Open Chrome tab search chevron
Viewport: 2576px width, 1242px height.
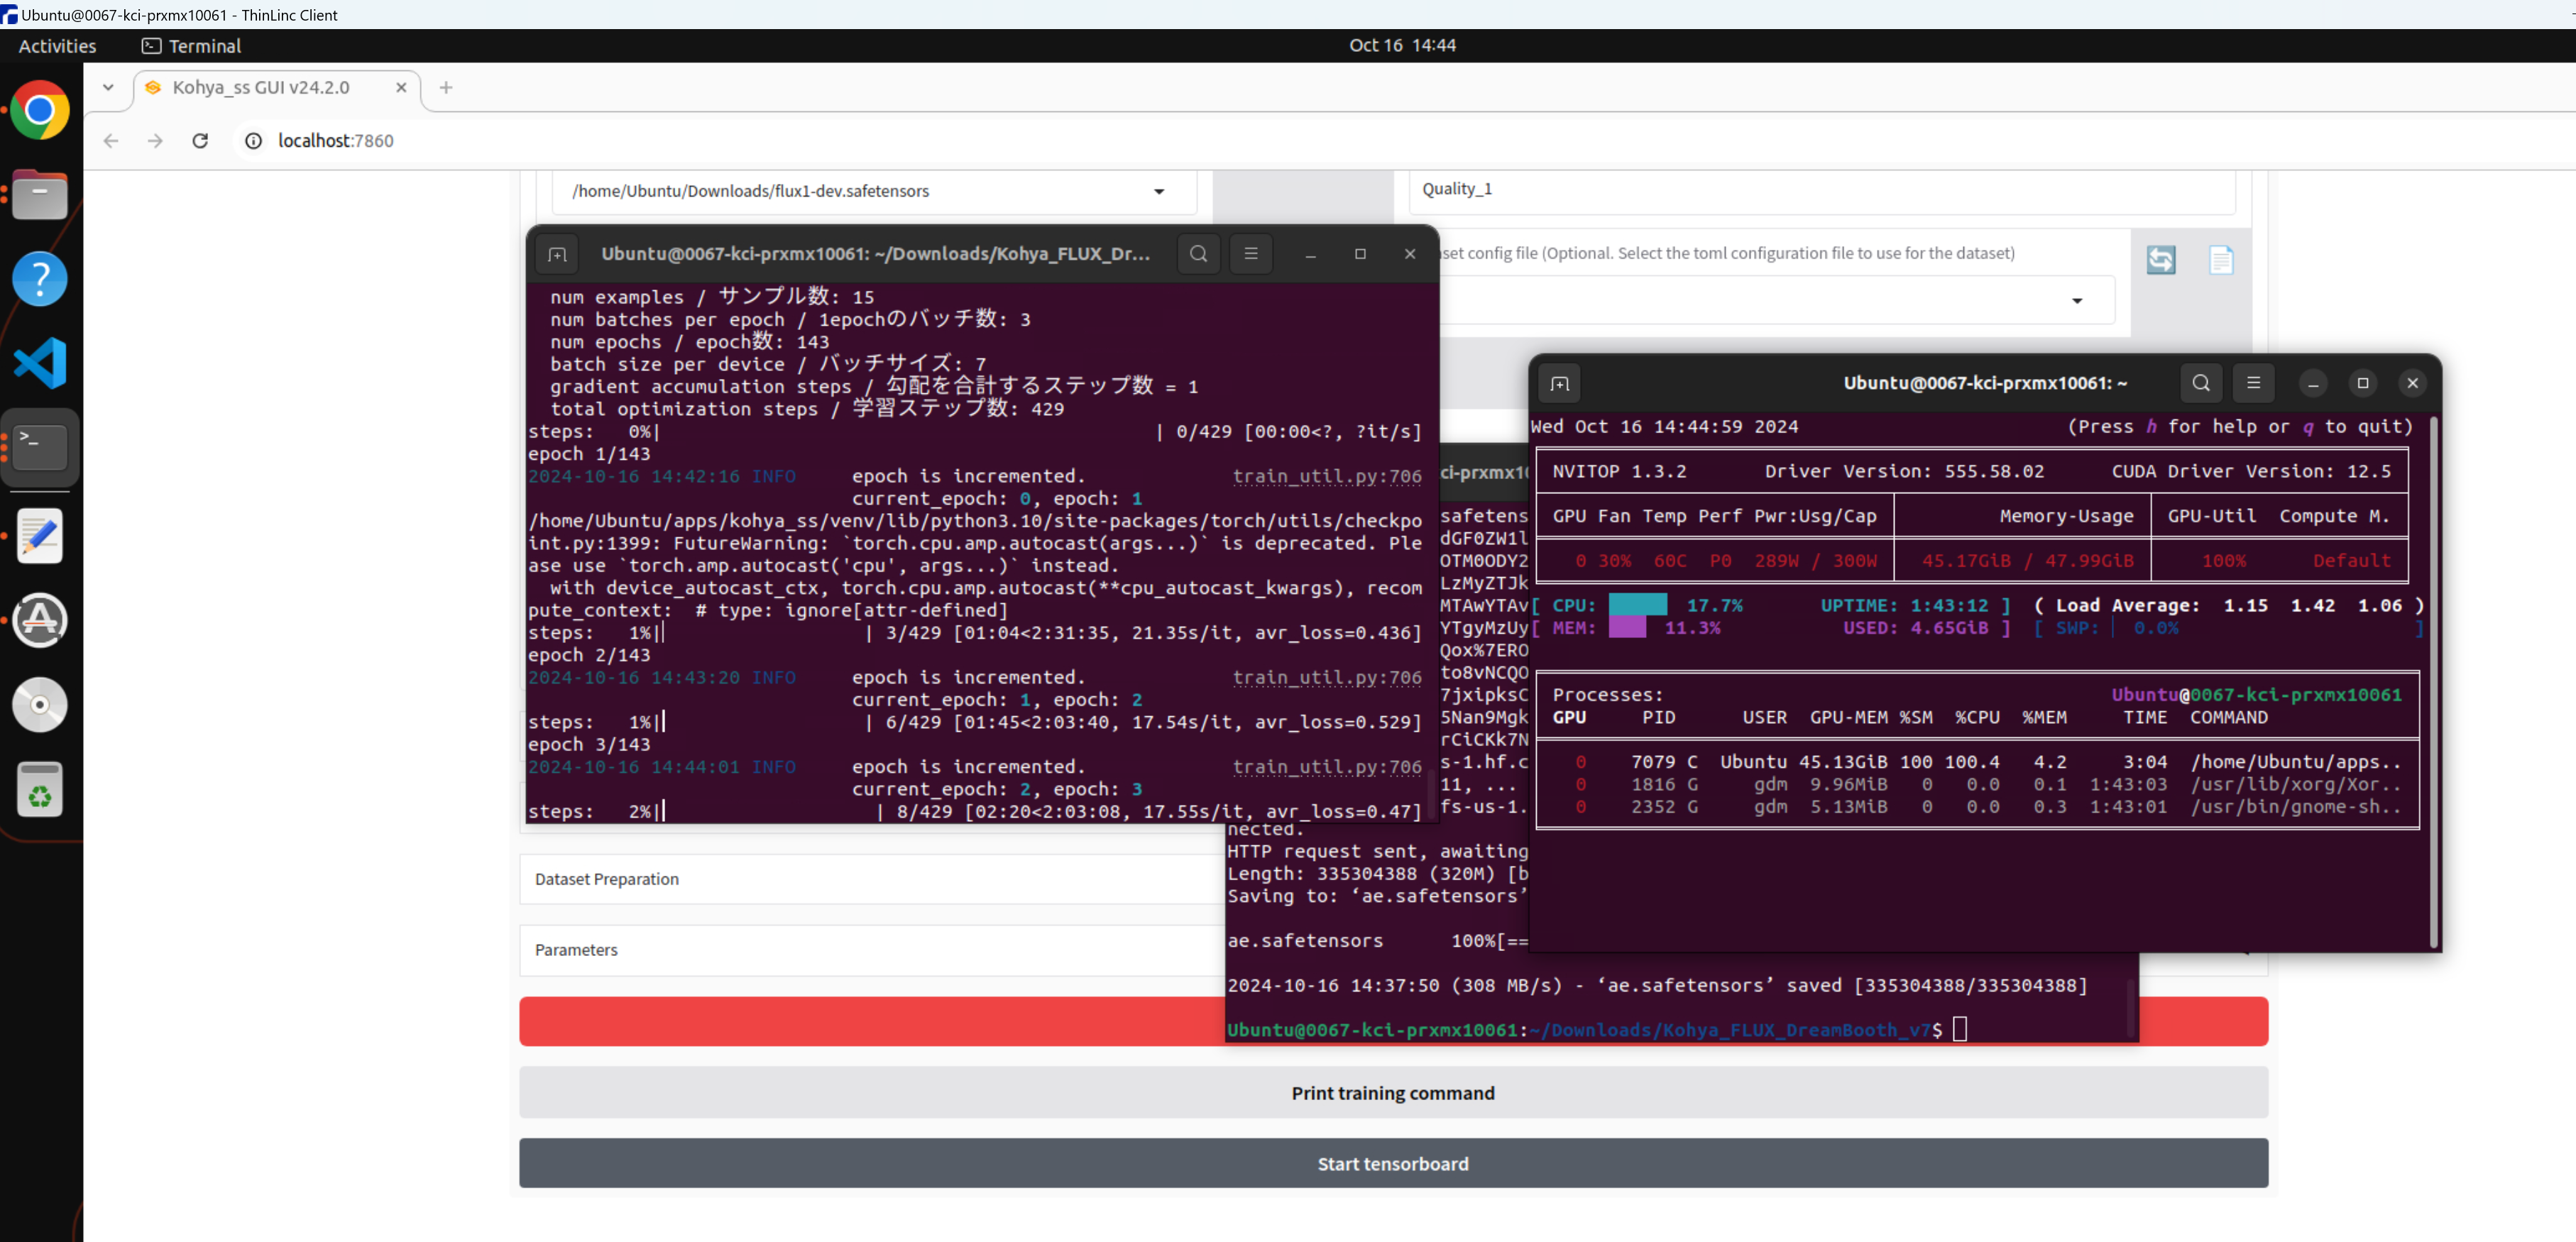tap(108, 88)
